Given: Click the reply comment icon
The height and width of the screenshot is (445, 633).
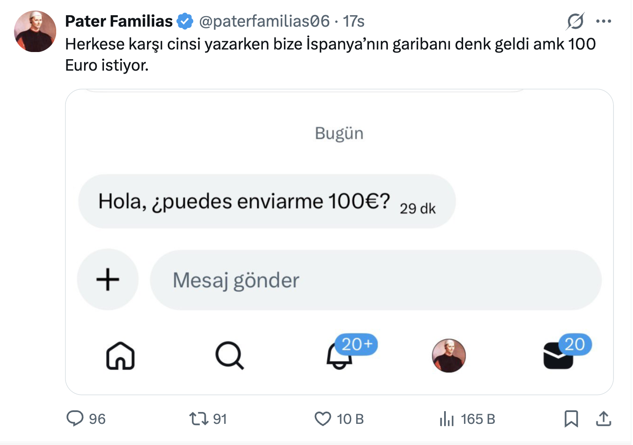Looking at the screenshot, I should click(x=75, y=418).
